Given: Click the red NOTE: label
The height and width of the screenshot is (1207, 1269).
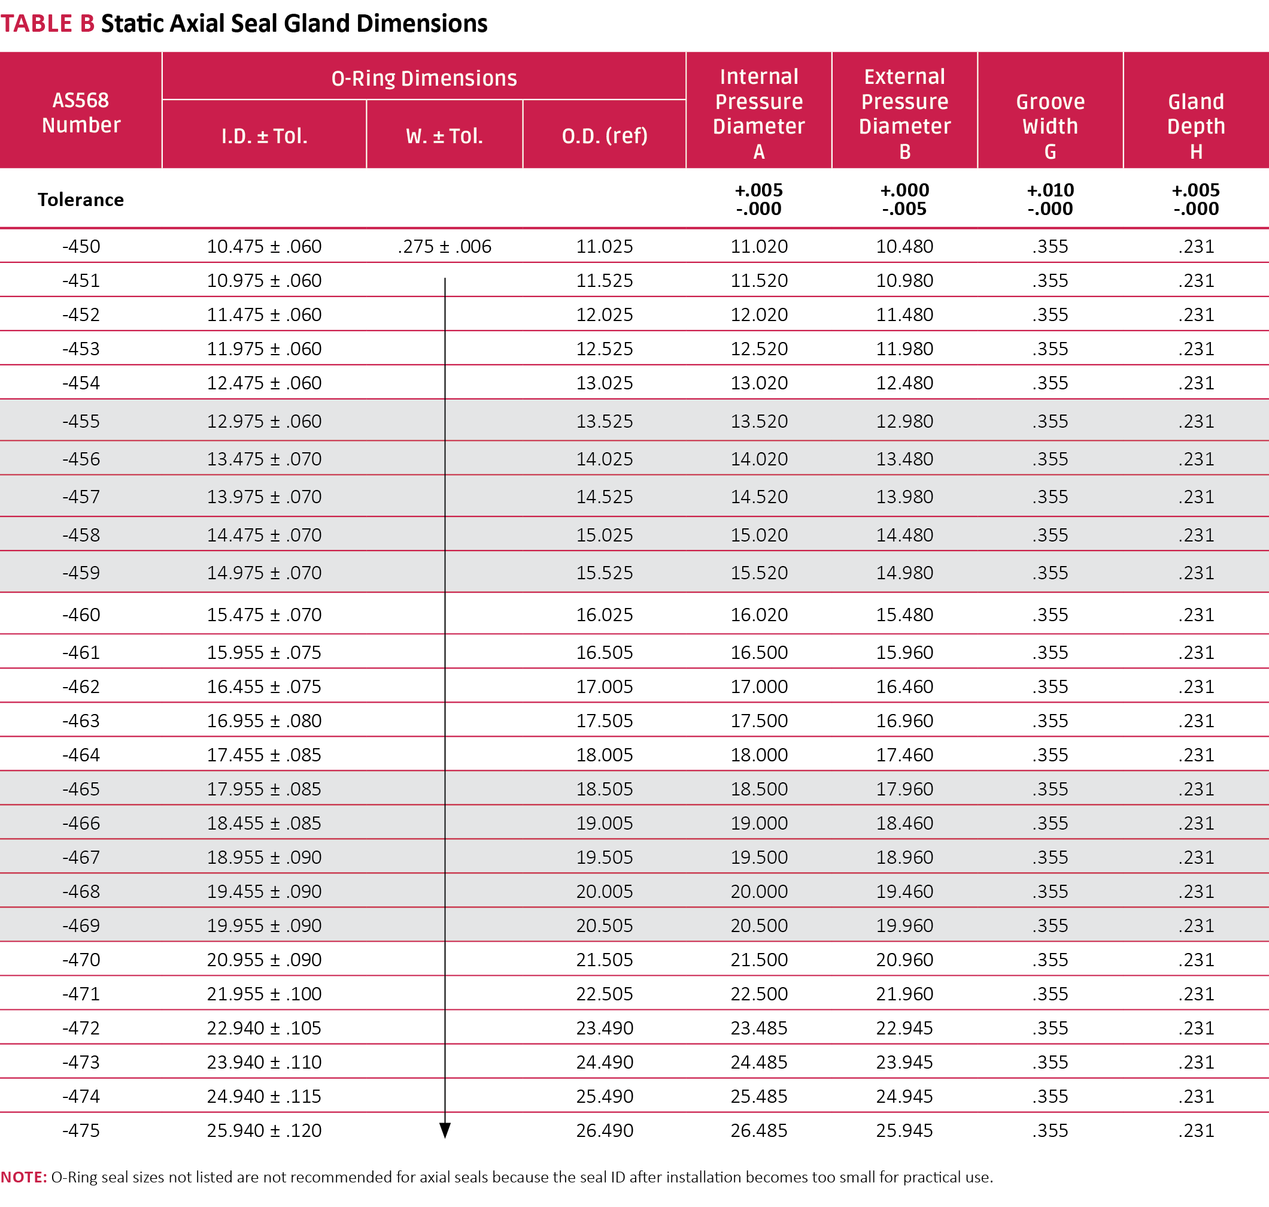Looking at the screenshot, I should (x=23, y=1177).
